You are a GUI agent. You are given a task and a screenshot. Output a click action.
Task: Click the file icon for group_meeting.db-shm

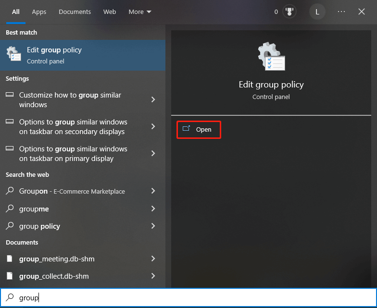10,259
